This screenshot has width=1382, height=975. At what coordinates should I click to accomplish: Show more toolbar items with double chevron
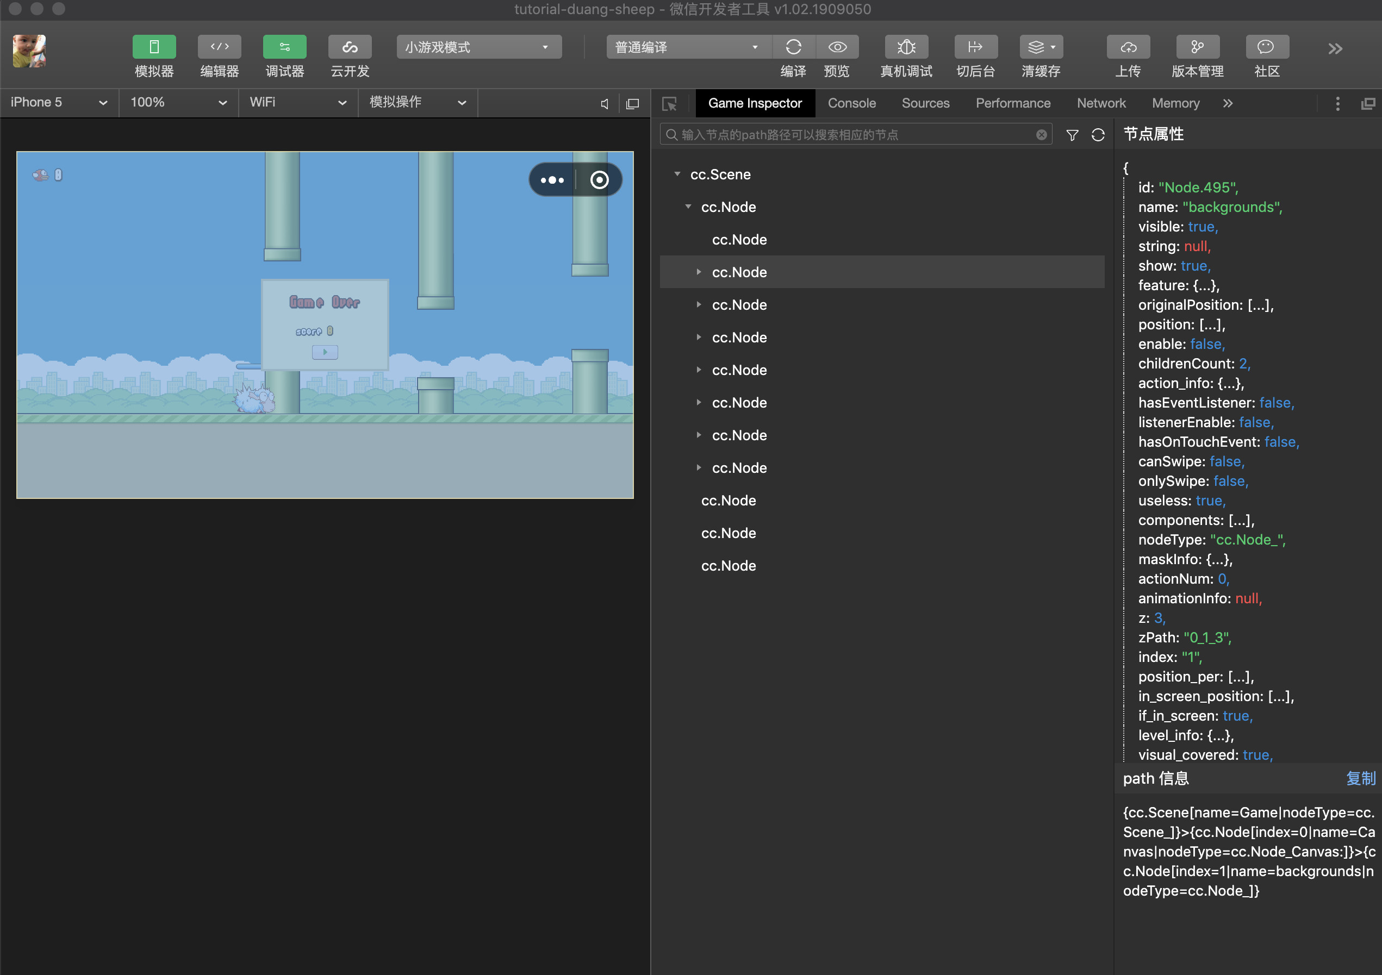(x=1335, y=49)
